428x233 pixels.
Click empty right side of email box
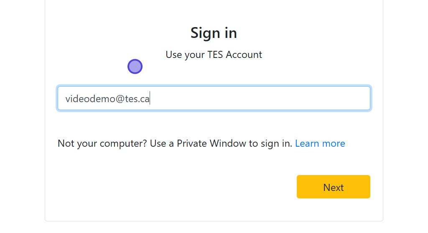(x=293, y=99)
